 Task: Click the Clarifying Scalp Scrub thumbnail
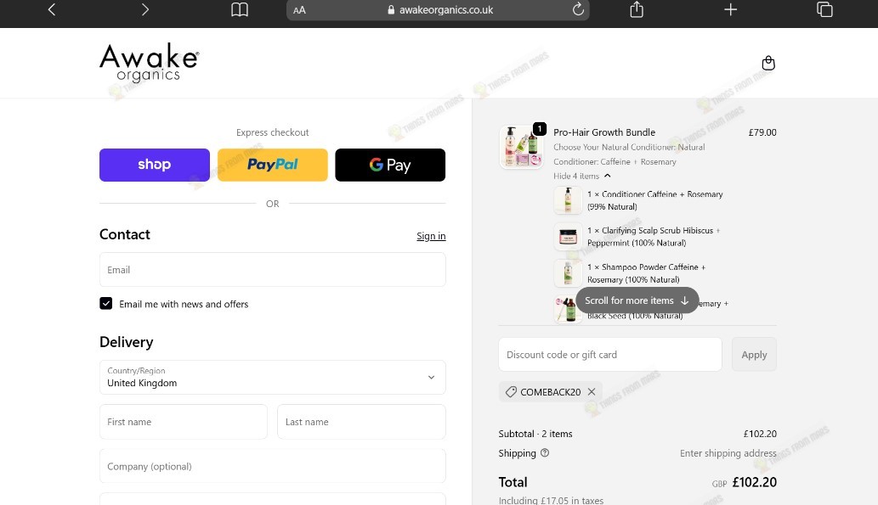(x=568, y=237)
